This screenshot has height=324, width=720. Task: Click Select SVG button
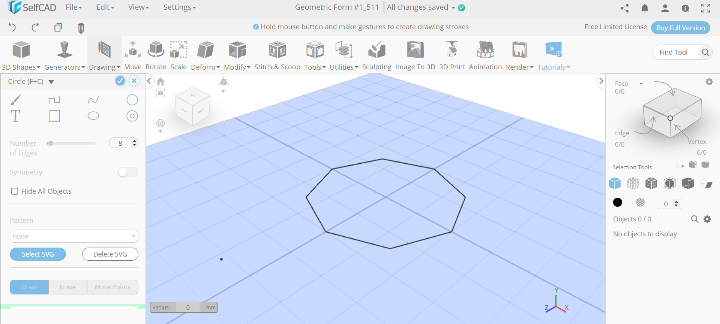pos(38,254)
